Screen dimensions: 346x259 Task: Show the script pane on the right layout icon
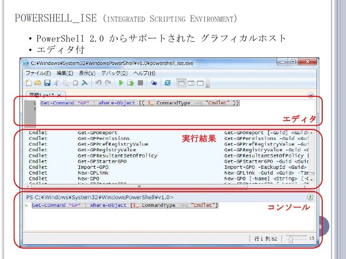191,83
